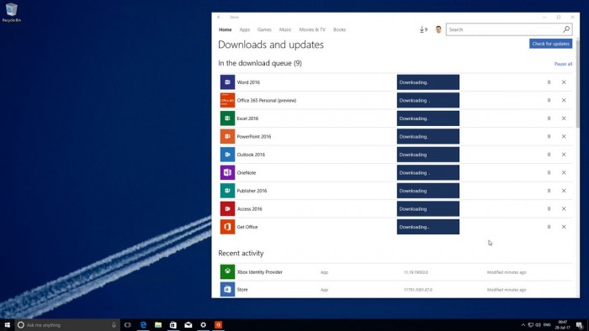
Task: Select the Recycle Bin desktop icon
Action: tap(12, 13)
